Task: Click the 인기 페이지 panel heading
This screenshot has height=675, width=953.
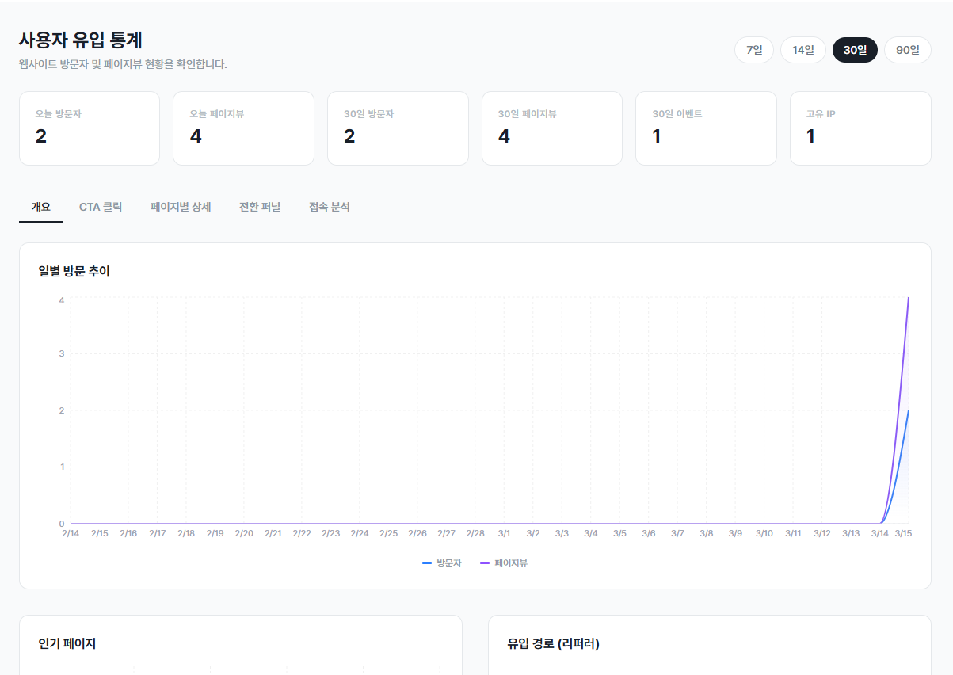Action: pyautogui.click(x=67, y=643)
